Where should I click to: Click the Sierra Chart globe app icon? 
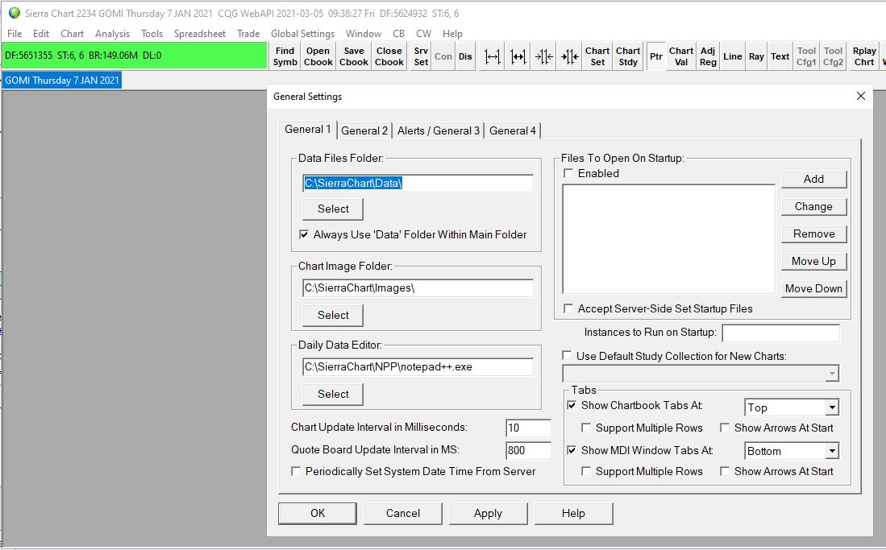pyautogui.click(x=15, y=12)
